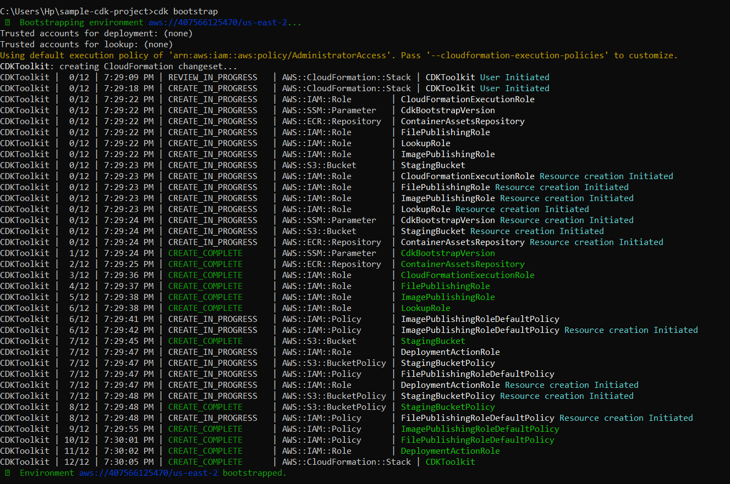Click the green 'StagingBucket' resource name

coord(433,341)
